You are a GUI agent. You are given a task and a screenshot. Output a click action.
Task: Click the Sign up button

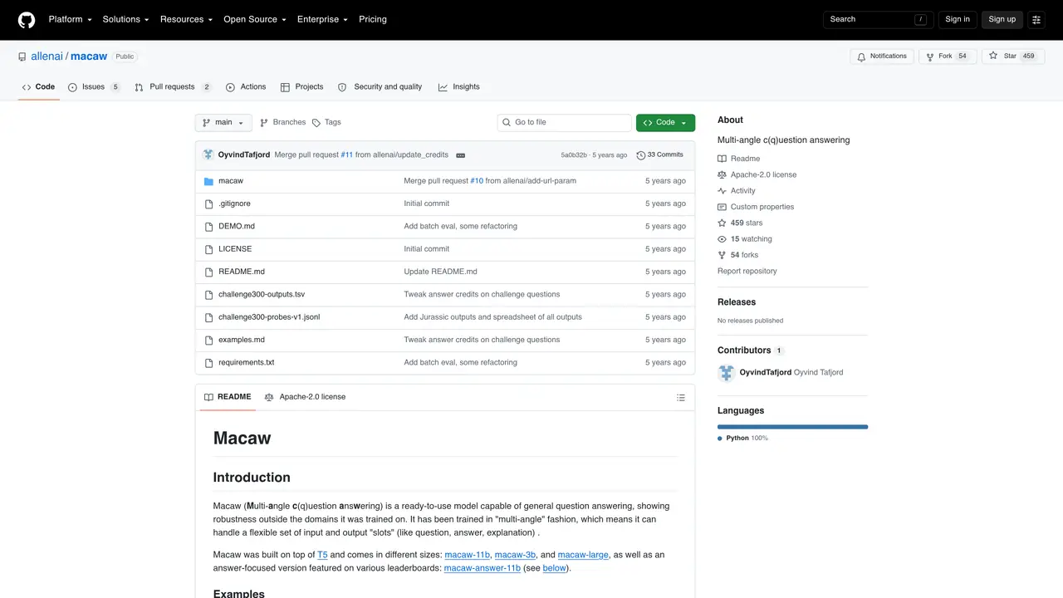1002,20
